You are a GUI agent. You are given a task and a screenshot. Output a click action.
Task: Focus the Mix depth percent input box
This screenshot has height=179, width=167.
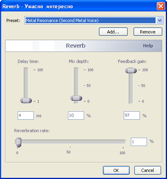tap(76, 115)
